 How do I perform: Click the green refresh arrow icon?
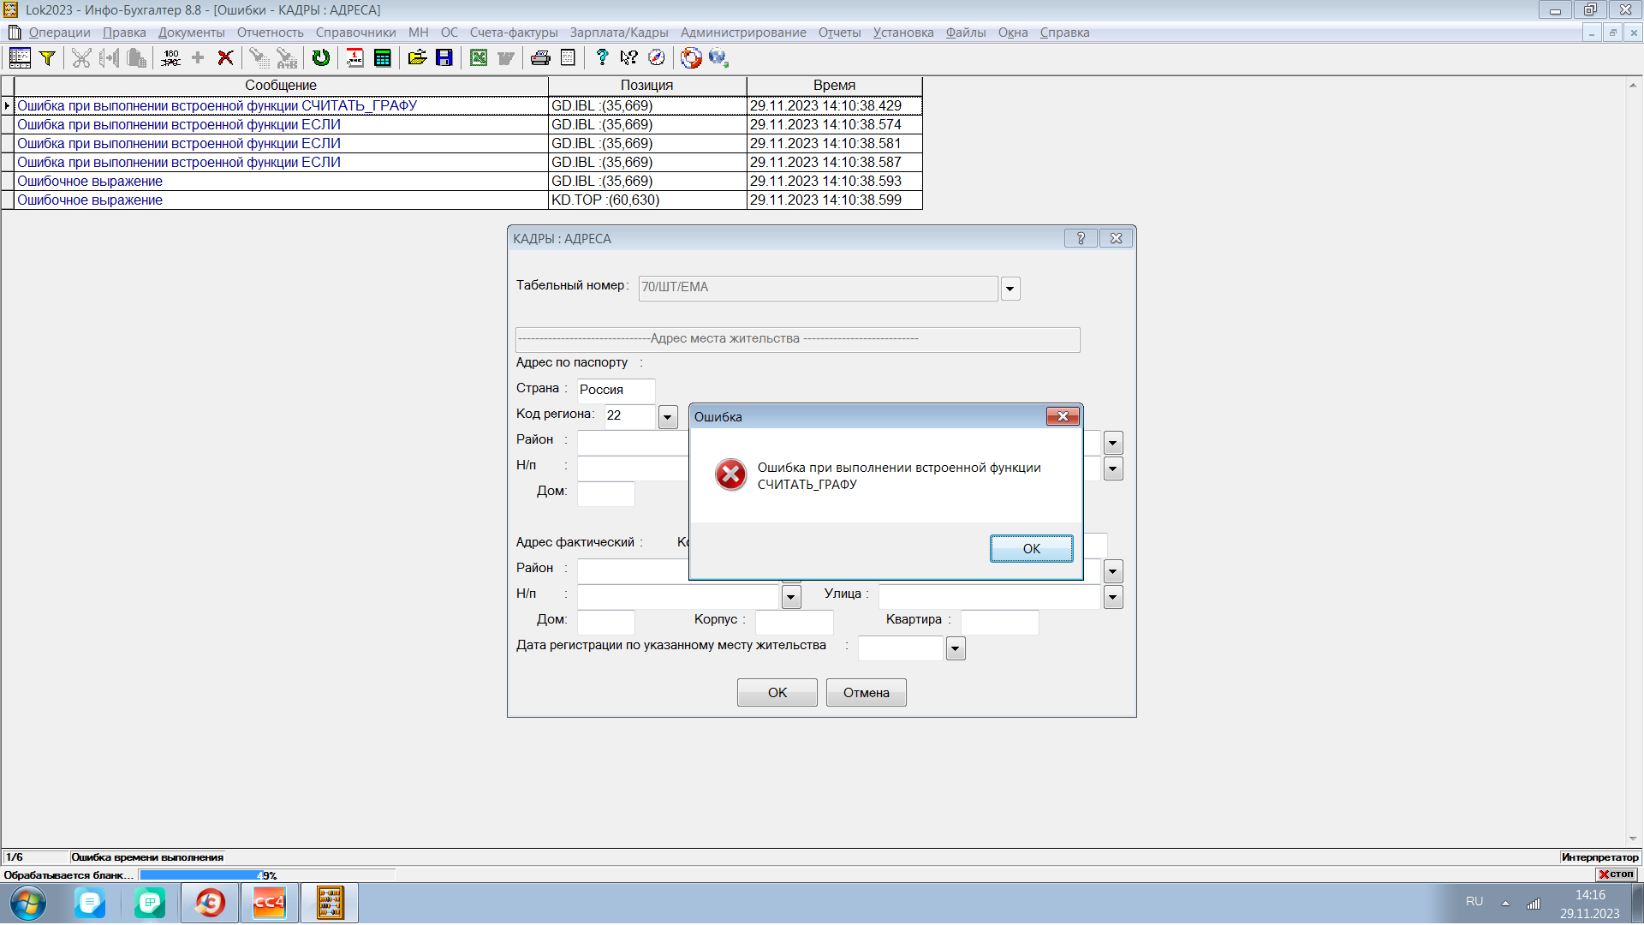point(321,58)
